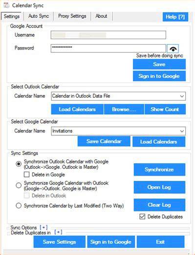Open the Google Calendar Name dropdown

click(118, 131)
